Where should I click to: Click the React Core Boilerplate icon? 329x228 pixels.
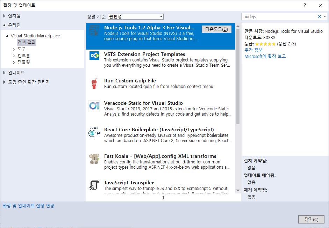94,132
